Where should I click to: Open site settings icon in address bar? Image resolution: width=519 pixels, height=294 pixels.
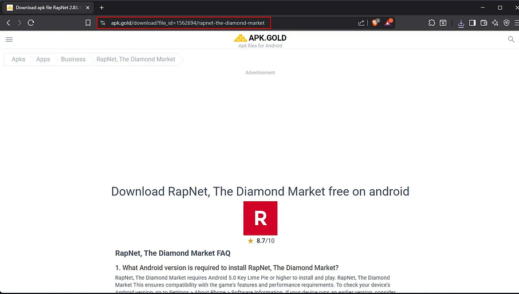(103, 23)
